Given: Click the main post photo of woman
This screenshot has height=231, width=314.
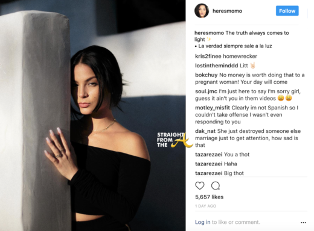Looking at the screenshot, I should [x=92, y=115].
